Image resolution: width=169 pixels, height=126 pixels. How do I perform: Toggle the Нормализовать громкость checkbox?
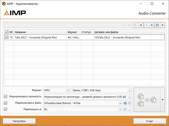5,96
